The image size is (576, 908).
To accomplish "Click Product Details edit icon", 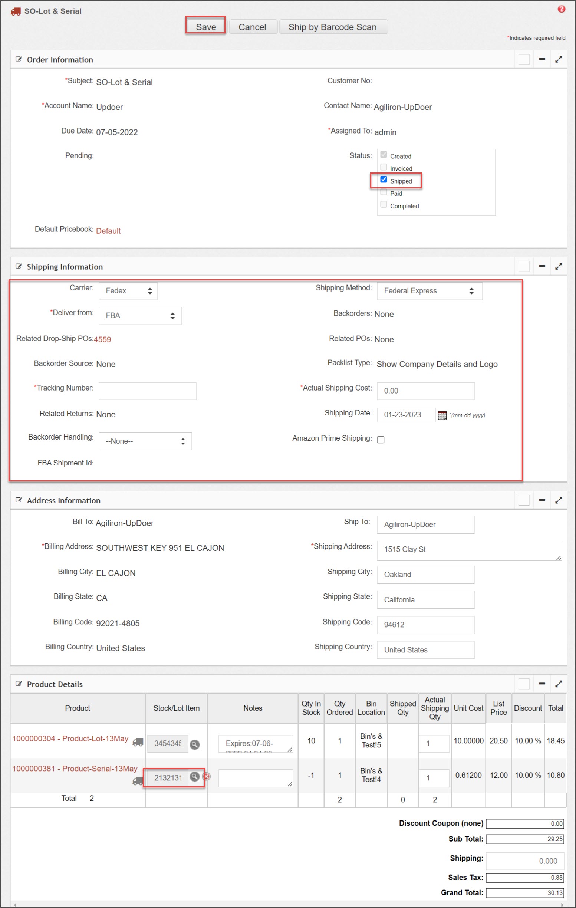I will pos(19,684).
